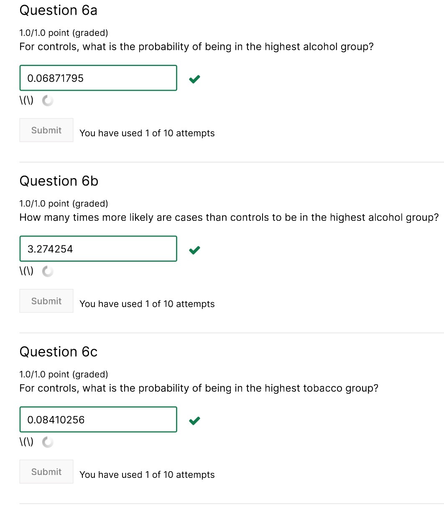Click the green checkmark beside Question 6b answer
444x508 pixels.
[x=194, y=250]
